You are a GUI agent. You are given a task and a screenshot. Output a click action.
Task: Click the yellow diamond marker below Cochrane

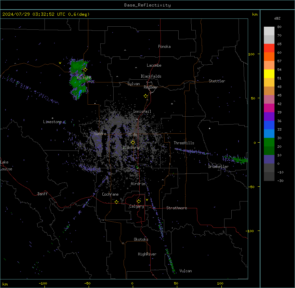[x=116, y=202]
